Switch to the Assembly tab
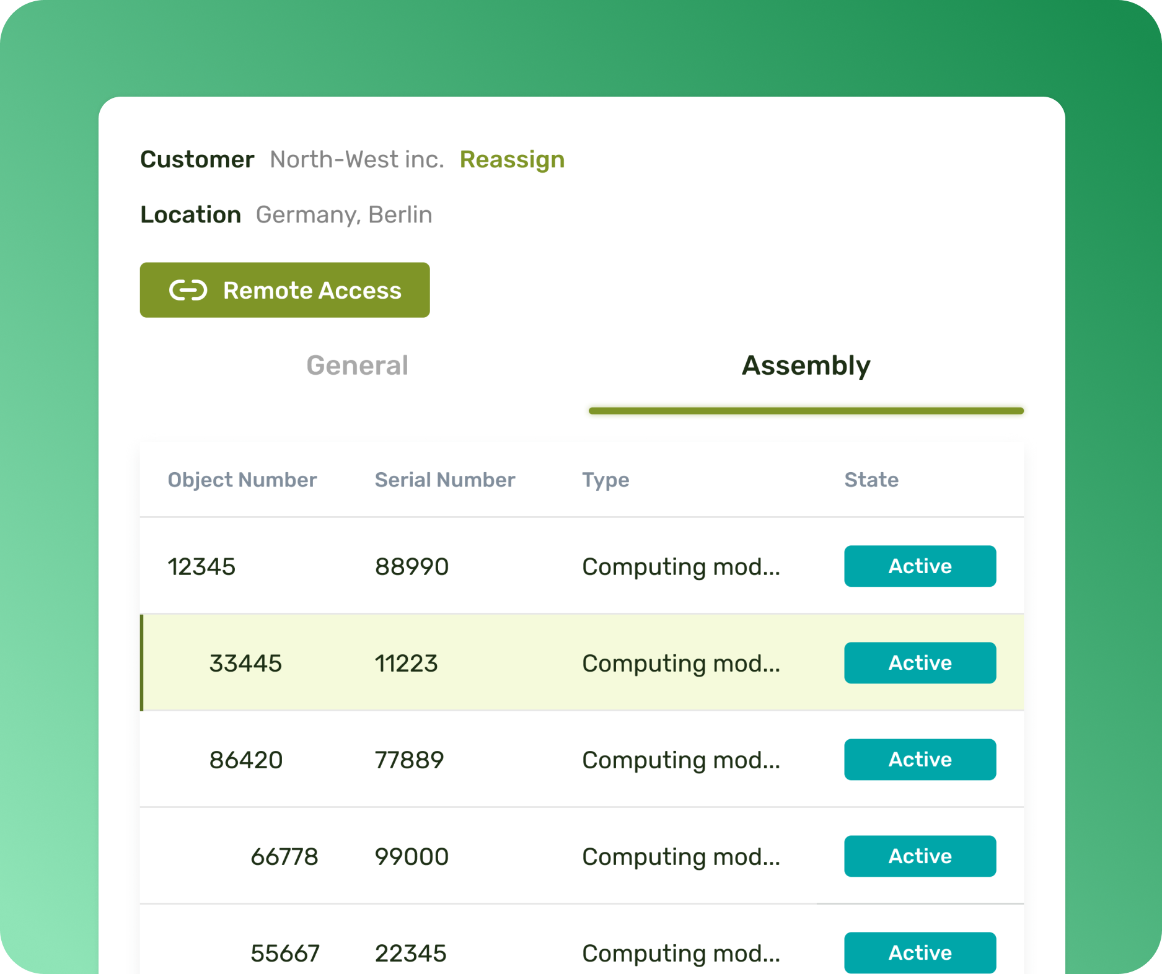1162x974 pixels. coord(806,366)
